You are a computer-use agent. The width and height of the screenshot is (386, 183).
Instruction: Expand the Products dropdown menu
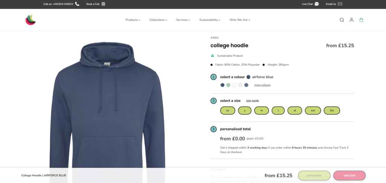point(133,20)
